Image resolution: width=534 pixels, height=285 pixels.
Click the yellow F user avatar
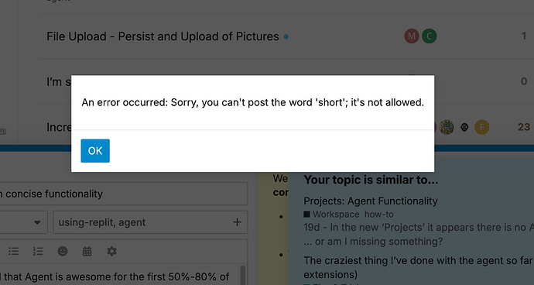(482, 127)
